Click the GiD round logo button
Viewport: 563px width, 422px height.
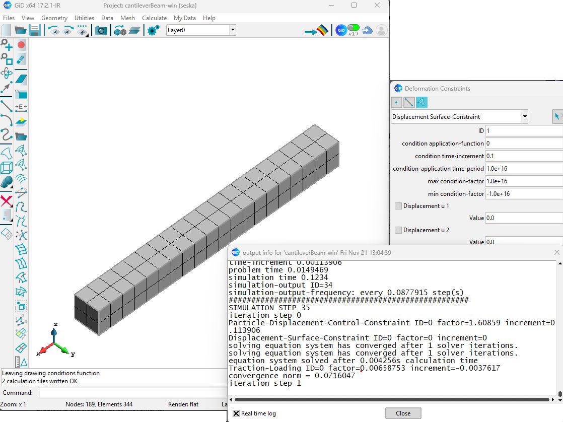coord(341,31)
